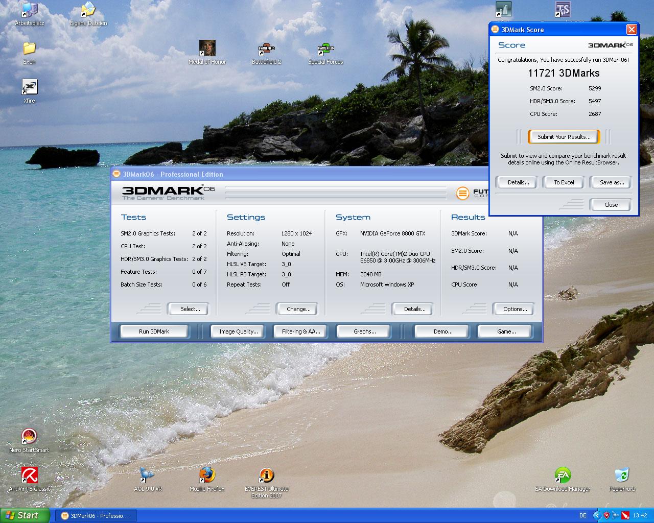Click the Anti-Aliasing value None
Screen dimensions: 654x523
pyautogui.click(x=288, y=244)
